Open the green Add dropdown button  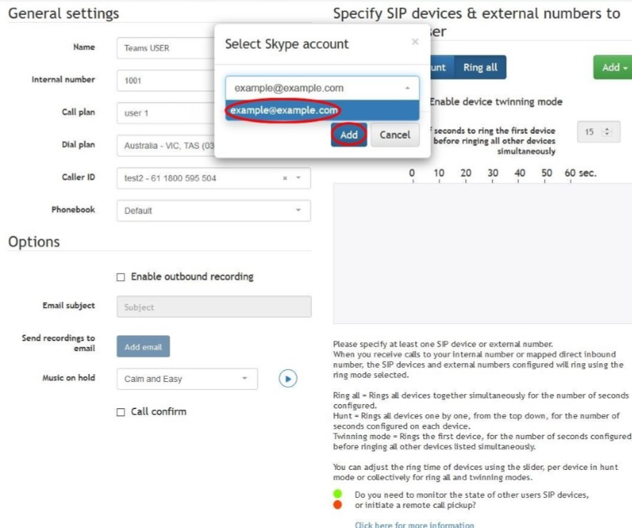pyautogui.click(x=613, y=67)
